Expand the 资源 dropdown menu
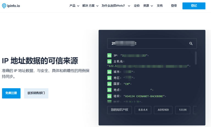Screen dimensions: 211x127 [x=148, y=6]
